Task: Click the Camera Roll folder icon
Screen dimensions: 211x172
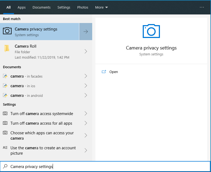Action: [x=7, y=48]
